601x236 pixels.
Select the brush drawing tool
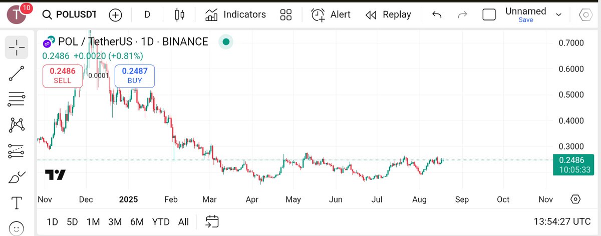point(17,177)
